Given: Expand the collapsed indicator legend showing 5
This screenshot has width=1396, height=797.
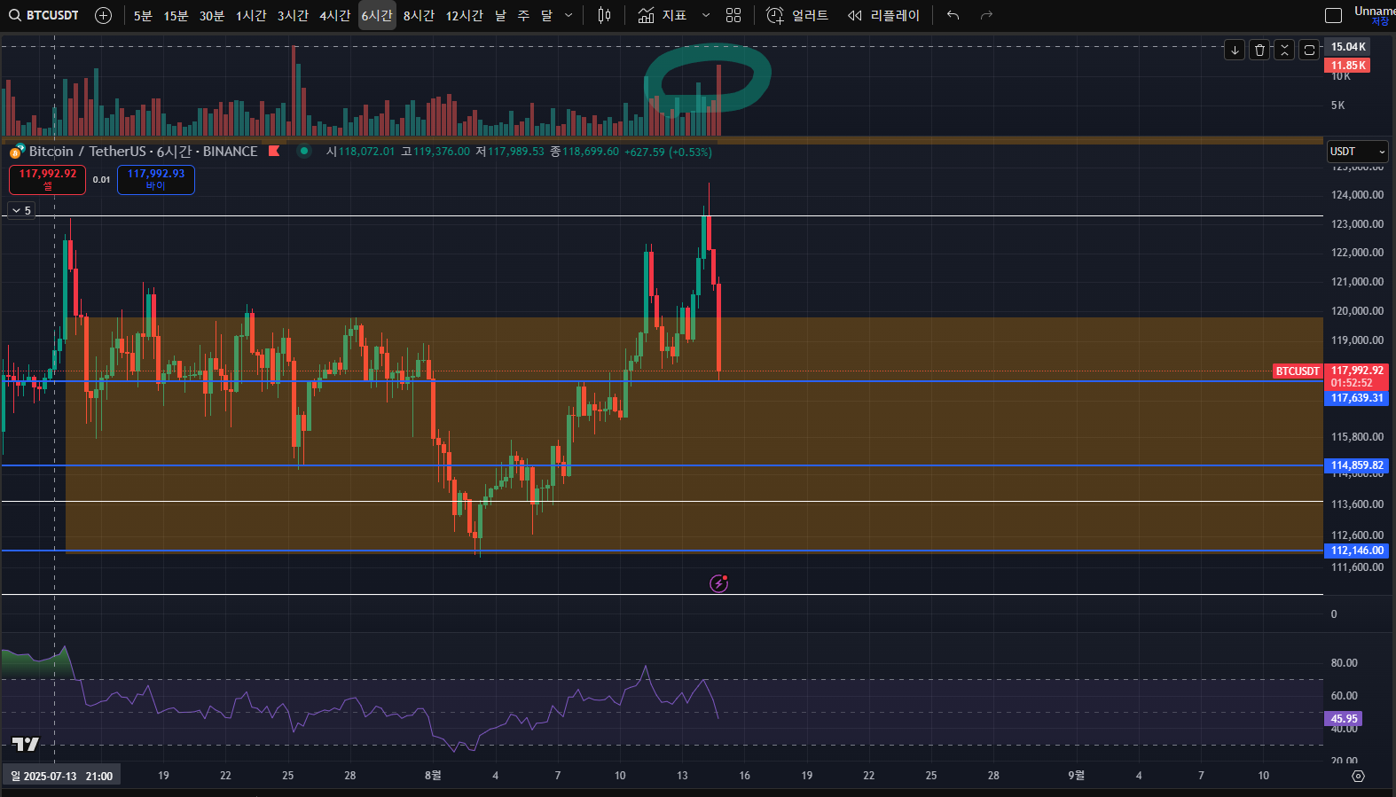Looking at the screenshot, I should (x=21, y=210).
